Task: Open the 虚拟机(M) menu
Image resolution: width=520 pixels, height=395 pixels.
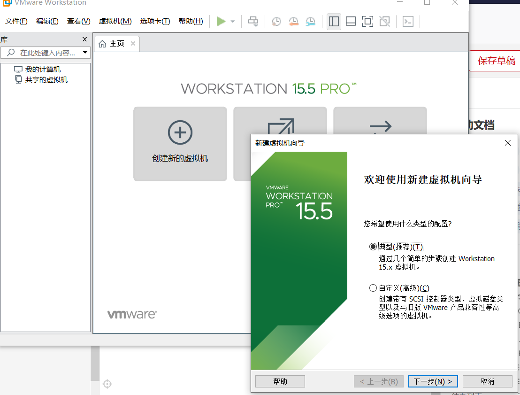Action: tap(115, 21)
